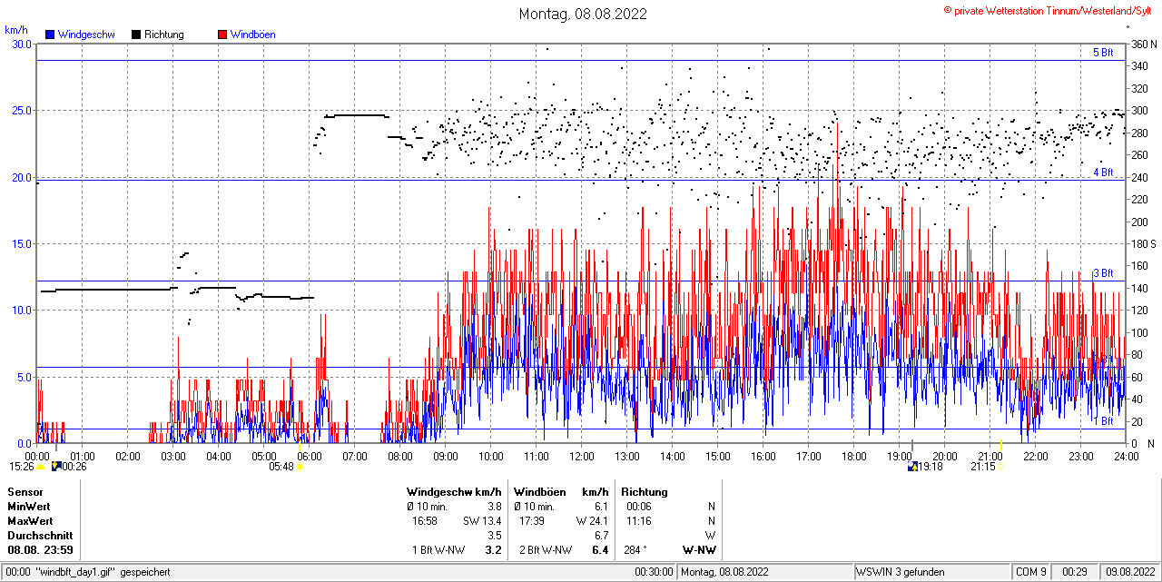Click the 3 Bft threshold label

pyautogui.click(x=1103, y=273)
